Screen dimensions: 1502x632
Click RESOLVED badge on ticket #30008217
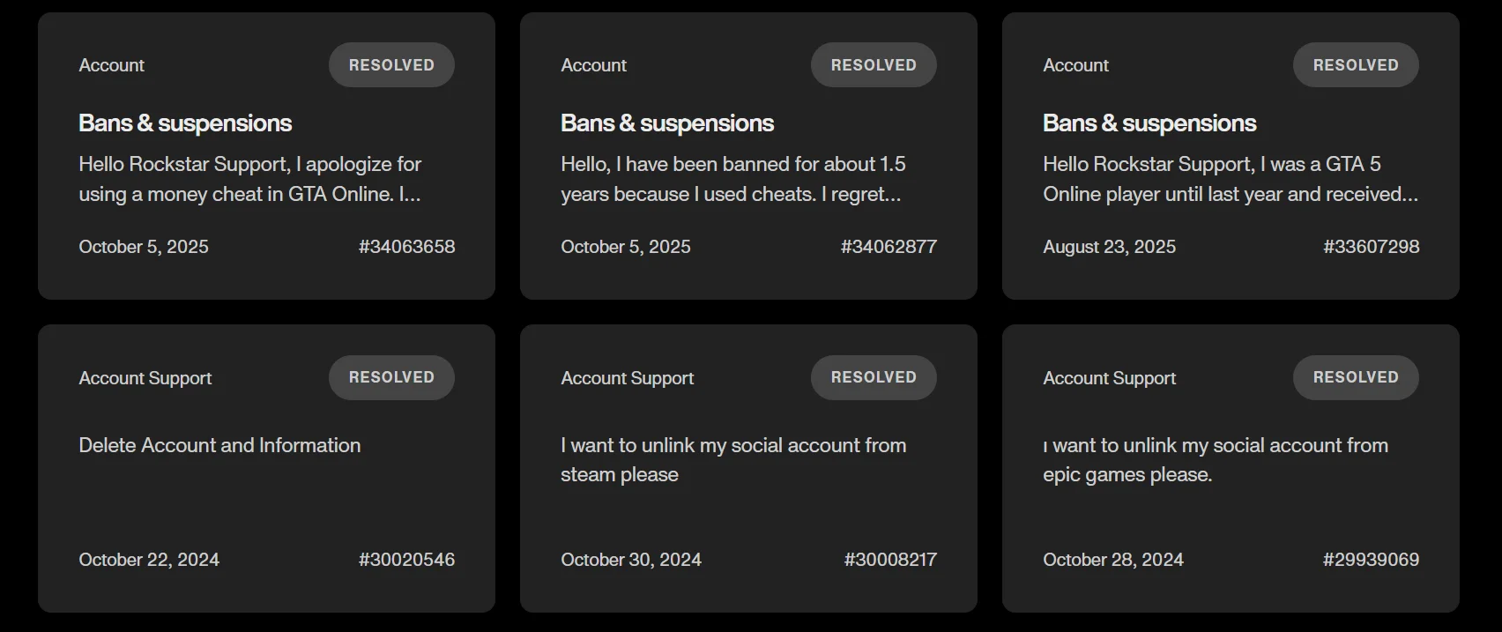874,377
